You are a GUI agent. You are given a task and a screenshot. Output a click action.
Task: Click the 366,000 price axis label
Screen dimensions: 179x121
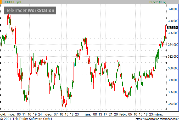[173, 33]
